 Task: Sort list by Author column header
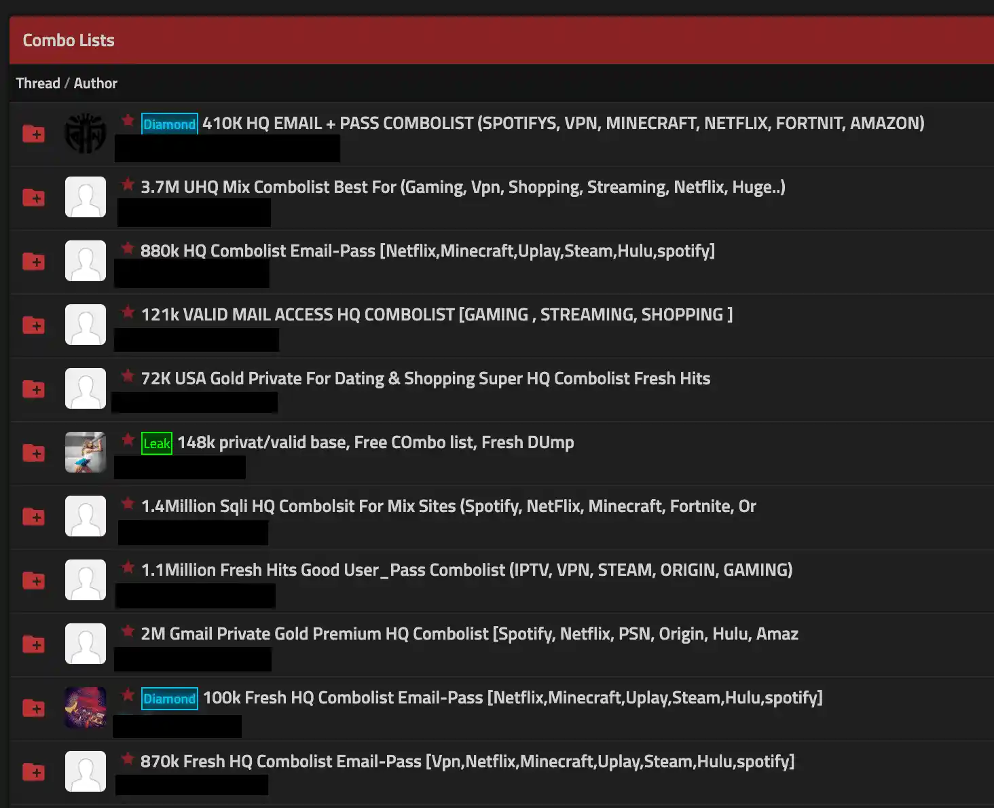tap(96, 84)
